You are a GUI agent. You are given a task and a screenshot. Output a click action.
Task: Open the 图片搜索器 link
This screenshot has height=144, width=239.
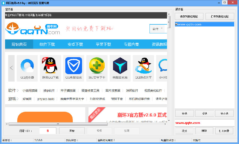[x=113, y=91]
